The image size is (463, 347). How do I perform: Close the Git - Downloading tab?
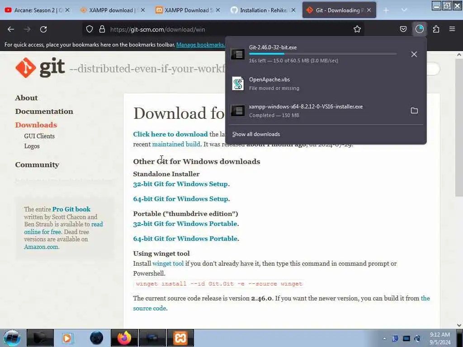click(369, 10)
